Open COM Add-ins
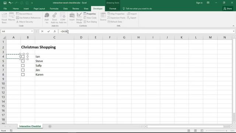Screen dimensions: 236x133 (x=63, y=18)
